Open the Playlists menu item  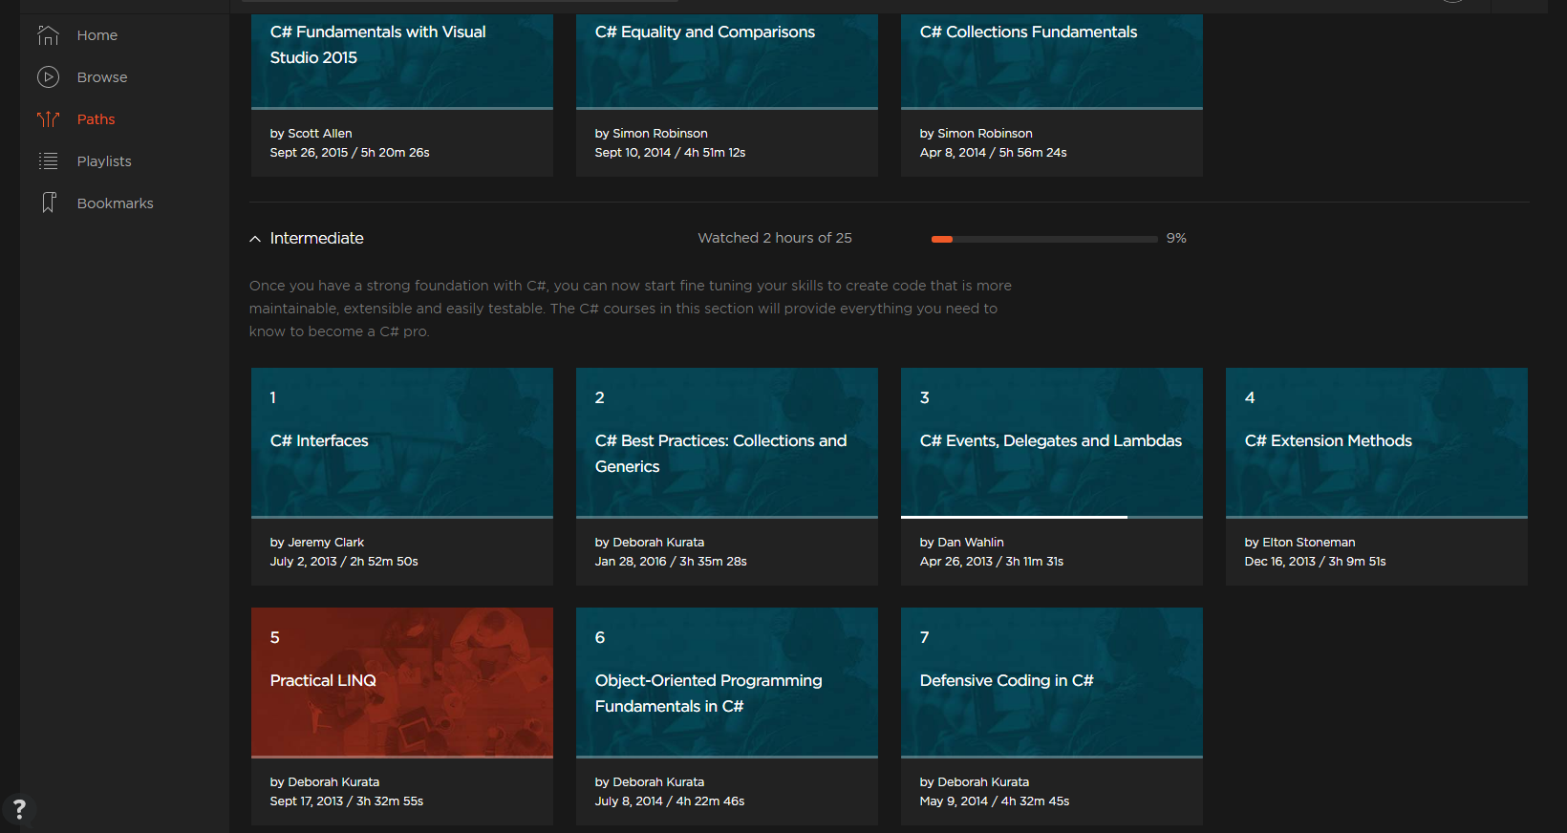click(x=104, y=161)
